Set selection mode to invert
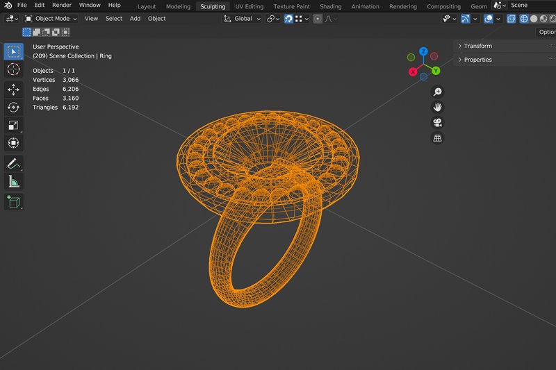 pyautogui.click(x=56, y=32)
